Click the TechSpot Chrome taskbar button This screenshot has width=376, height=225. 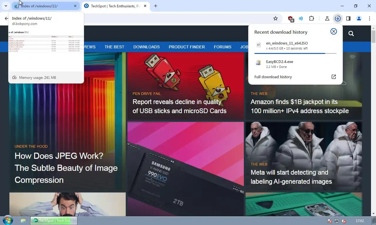point(54,221)
